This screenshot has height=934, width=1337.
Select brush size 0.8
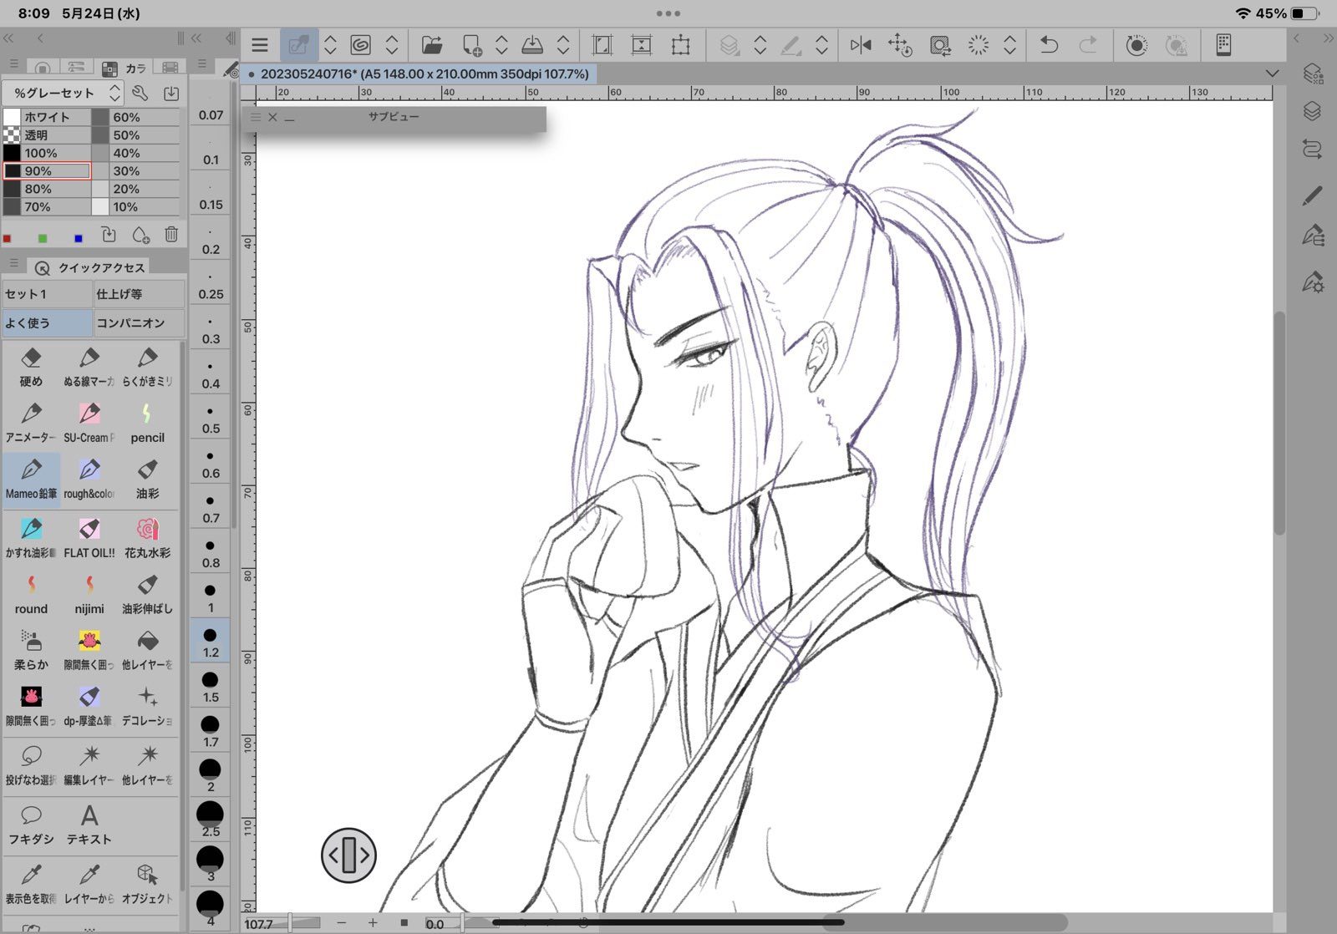pyautogui.click(x=211, y=552)
